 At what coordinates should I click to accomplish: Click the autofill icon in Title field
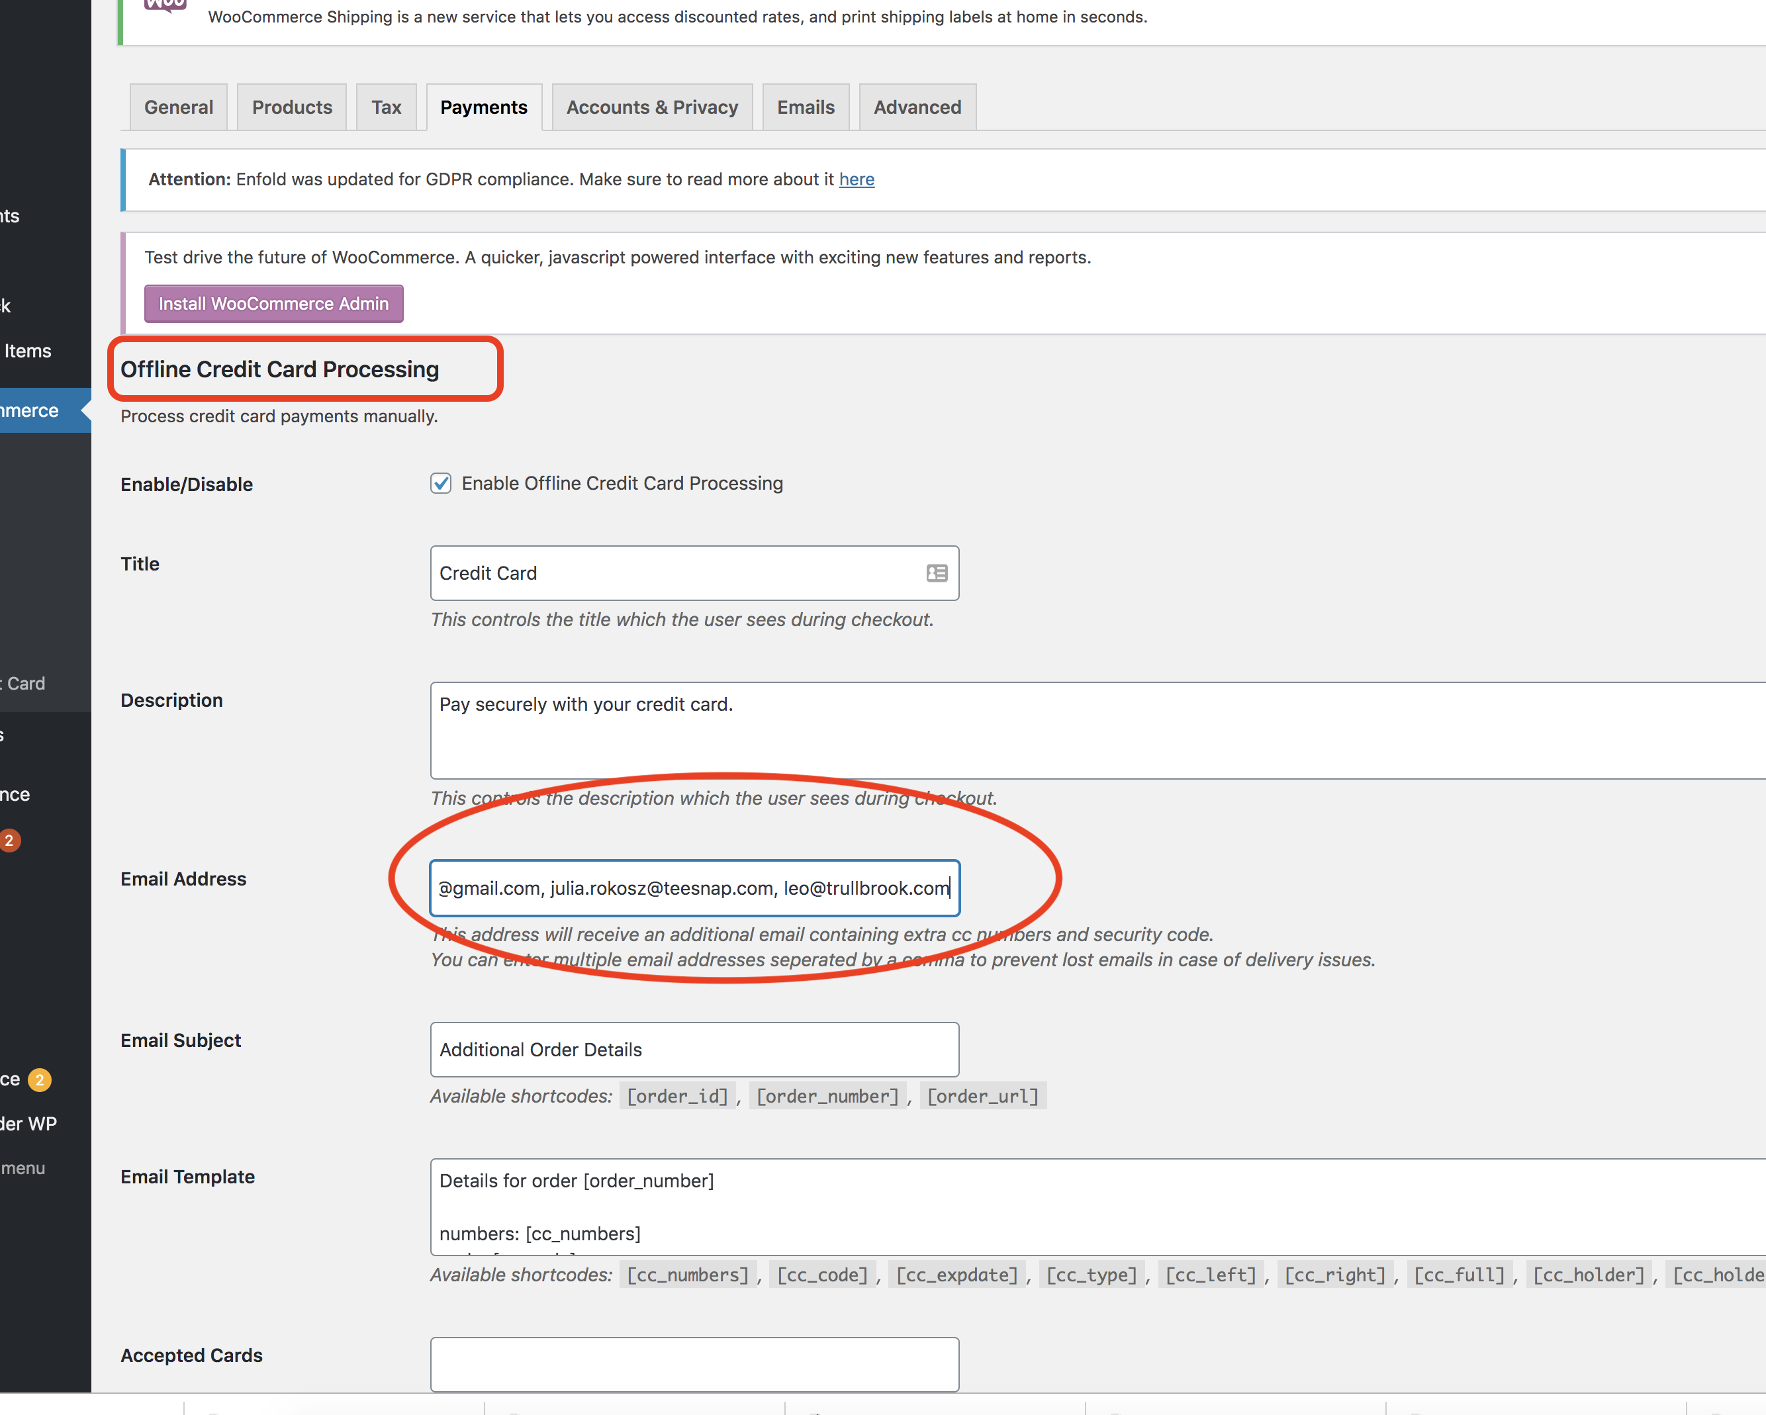tap(937, 573)
